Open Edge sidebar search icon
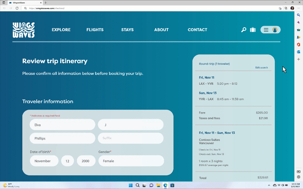The width and height of the screenshot is (303, 189). coord(298,15)
